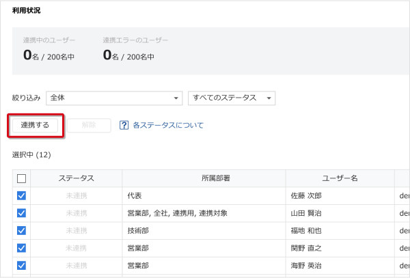Viewport: 410px width, 278px height.
Task: Open the すべてのステータス dropdown
Action: pos(231,98)
